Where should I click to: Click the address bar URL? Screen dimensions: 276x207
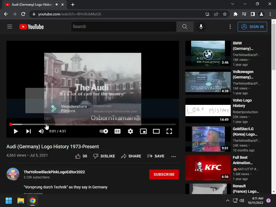[70, 14]
